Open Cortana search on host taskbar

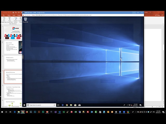(6, 112)
